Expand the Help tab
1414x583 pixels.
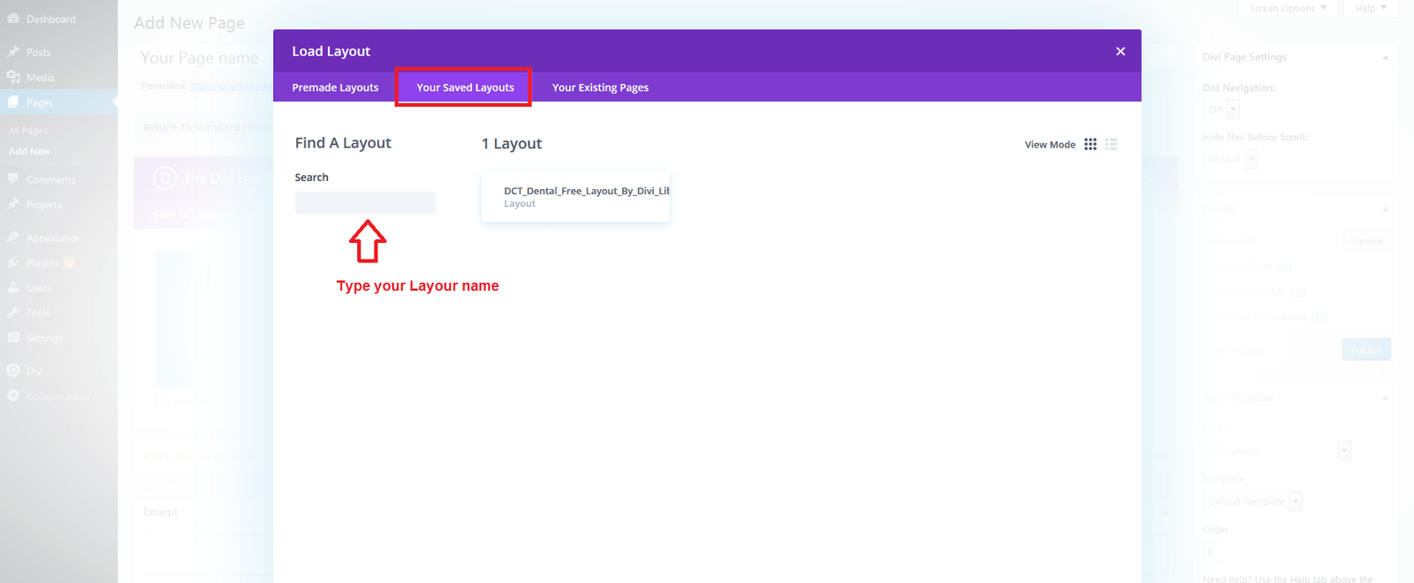click(1371, 9)
